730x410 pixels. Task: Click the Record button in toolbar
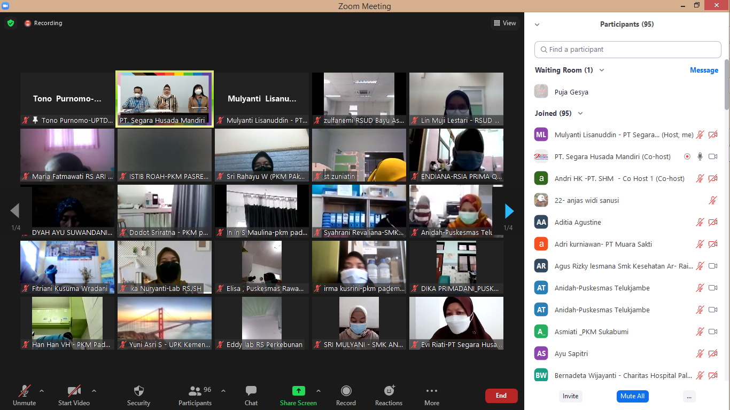(346, 395)
